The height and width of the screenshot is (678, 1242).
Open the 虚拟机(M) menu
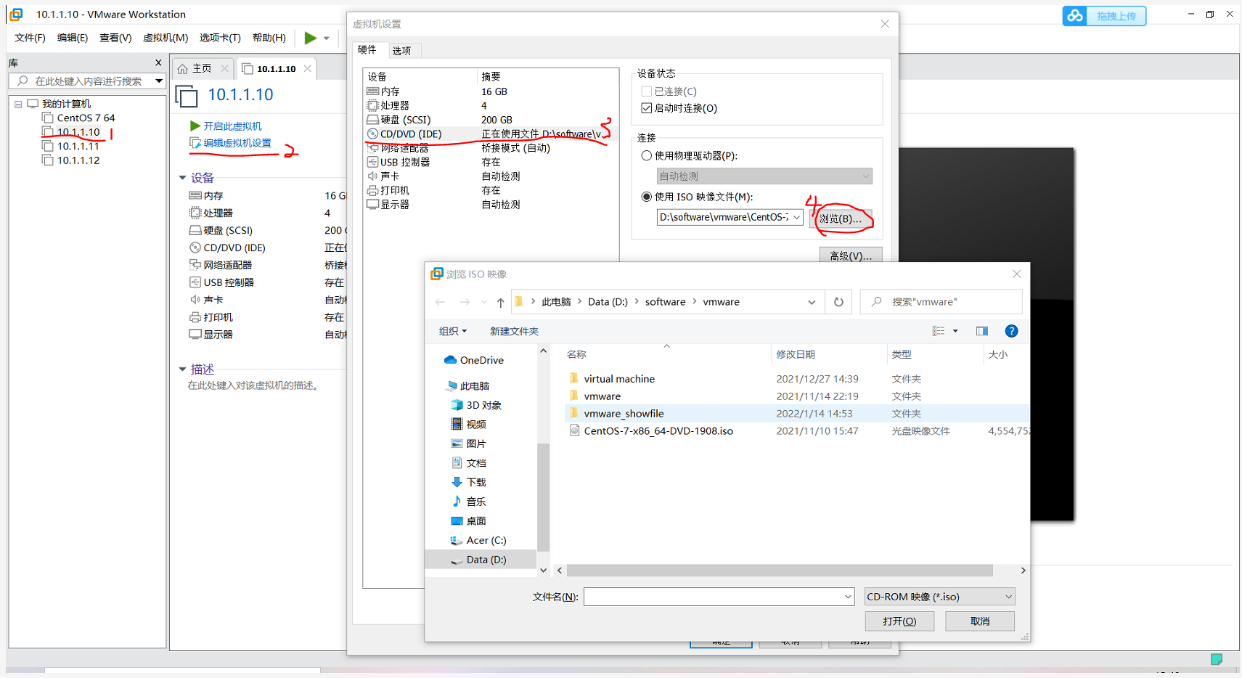coord(166,38)
